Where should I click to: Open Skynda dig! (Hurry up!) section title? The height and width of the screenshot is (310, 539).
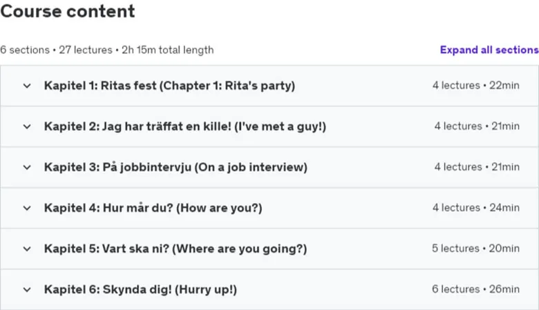pyautogui.click(x=140, y=289)
